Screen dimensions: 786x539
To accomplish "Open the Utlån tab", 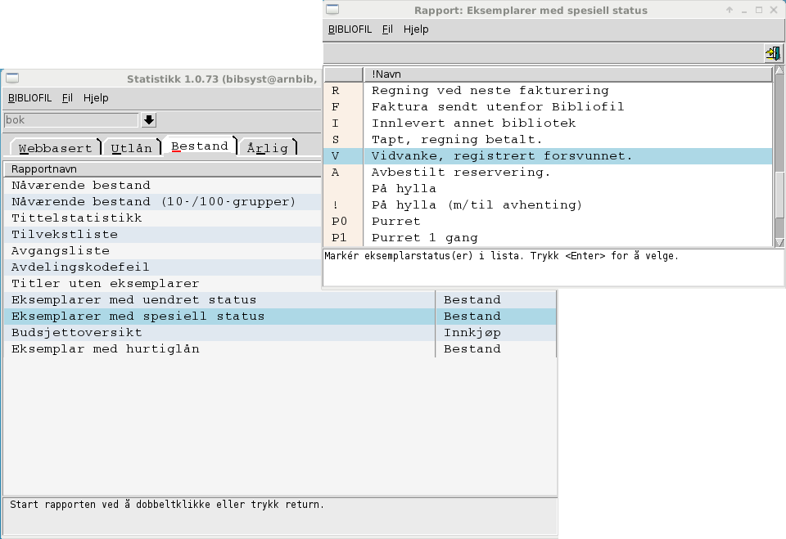I will pos(131,148).
